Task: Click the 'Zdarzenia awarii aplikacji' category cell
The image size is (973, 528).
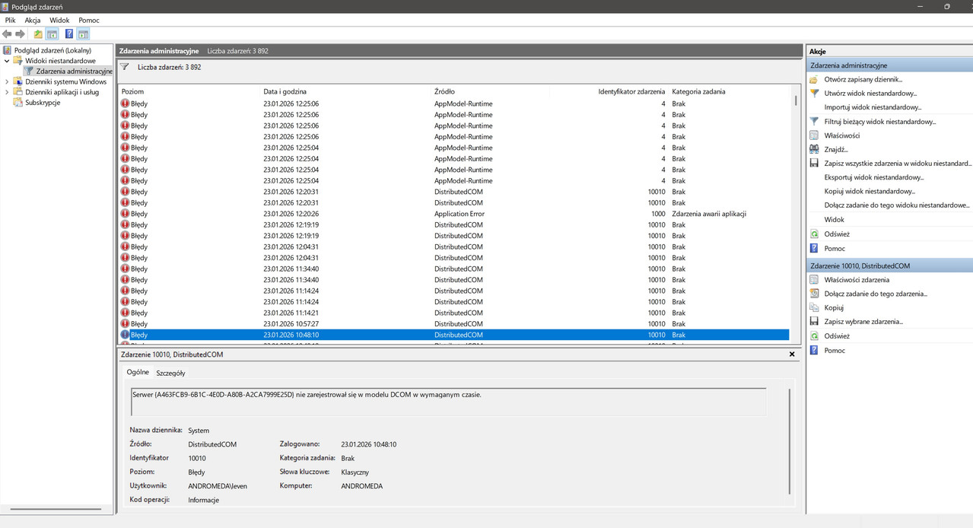Action: pos(709,214)
